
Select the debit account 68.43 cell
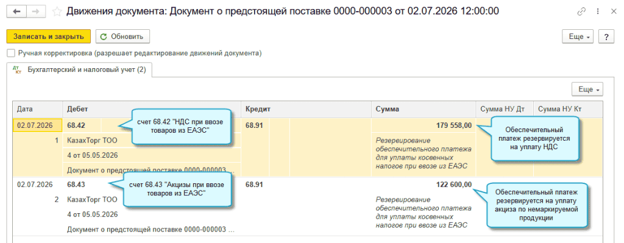[76, 185]
